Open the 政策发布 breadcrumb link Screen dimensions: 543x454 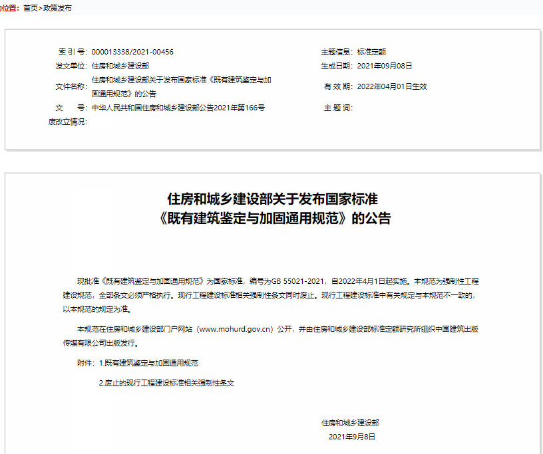[58, 8]
